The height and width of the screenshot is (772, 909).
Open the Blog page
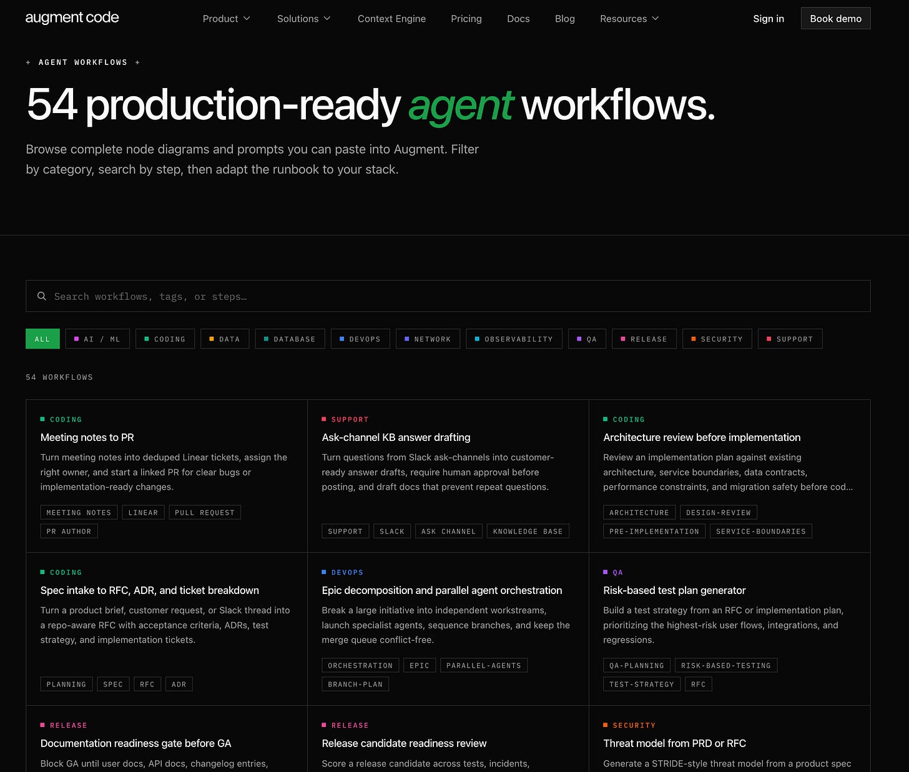(565, 19)
